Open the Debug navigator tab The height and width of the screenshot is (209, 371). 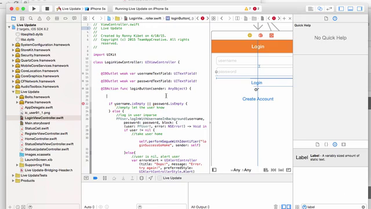pos(57,18)
